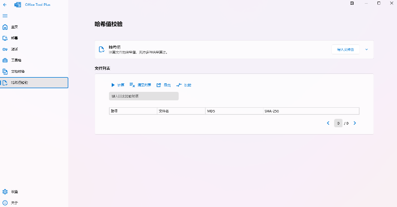
Task: Open the 关于 about page
Action: [x=34, y=203]
